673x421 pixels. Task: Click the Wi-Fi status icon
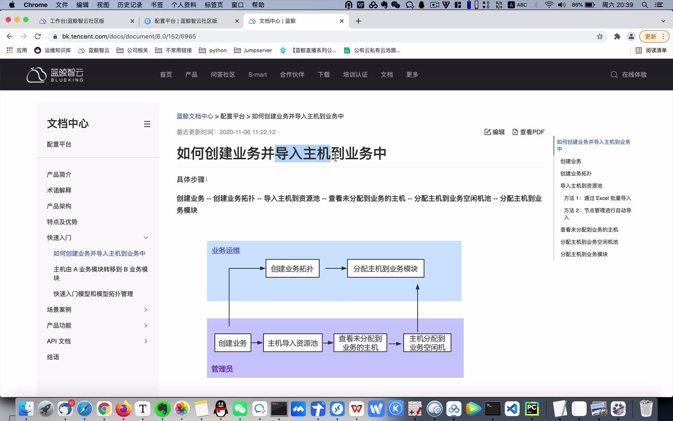pyautogui.click(x=549, y=5)
